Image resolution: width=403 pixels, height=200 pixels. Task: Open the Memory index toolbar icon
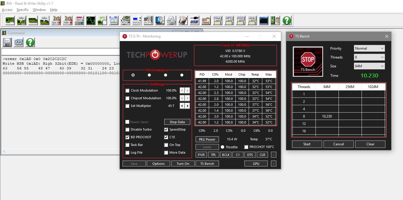[x=44, y=20]
